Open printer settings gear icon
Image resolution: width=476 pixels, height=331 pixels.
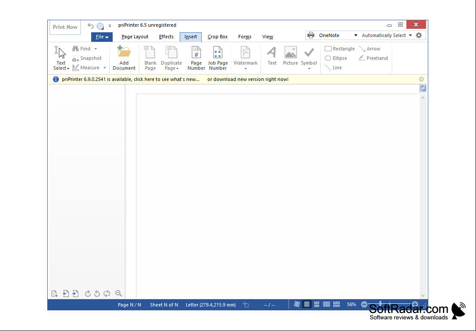tap(419, 35)
